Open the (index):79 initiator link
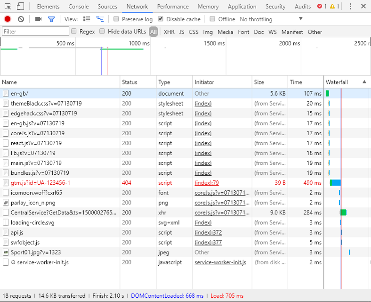Screen dimensions: 371x302 click(x=207, y=183)
